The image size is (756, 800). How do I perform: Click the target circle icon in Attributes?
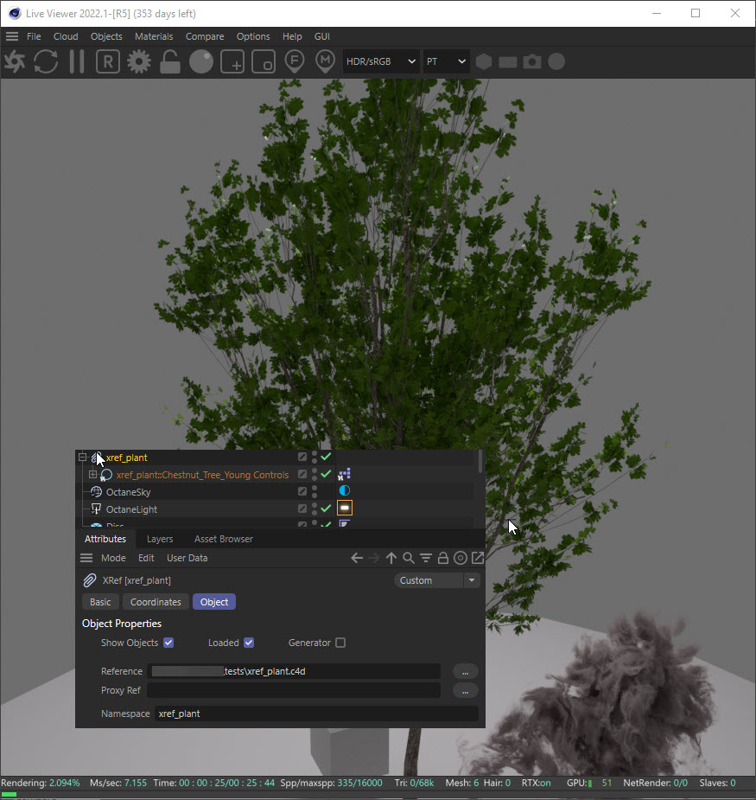click(461, 558)
